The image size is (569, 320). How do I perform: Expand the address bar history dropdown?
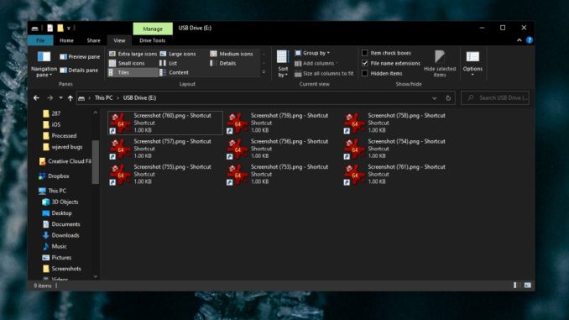(434, 98)
